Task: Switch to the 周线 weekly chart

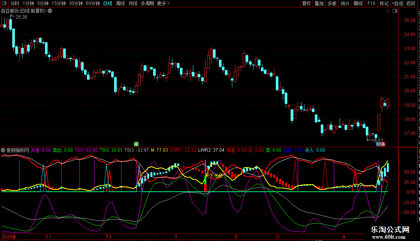Action: pos(120,3)
